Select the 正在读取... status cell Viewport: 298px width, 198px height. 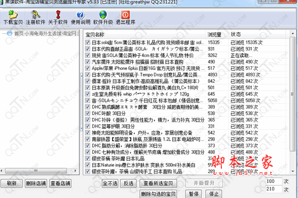point(241,55)
